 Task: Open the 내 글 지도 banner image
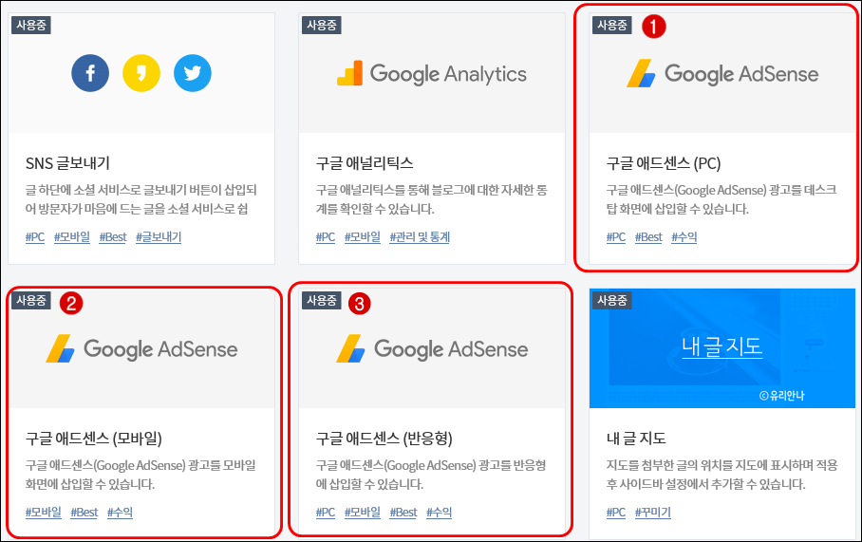[722, 348]
